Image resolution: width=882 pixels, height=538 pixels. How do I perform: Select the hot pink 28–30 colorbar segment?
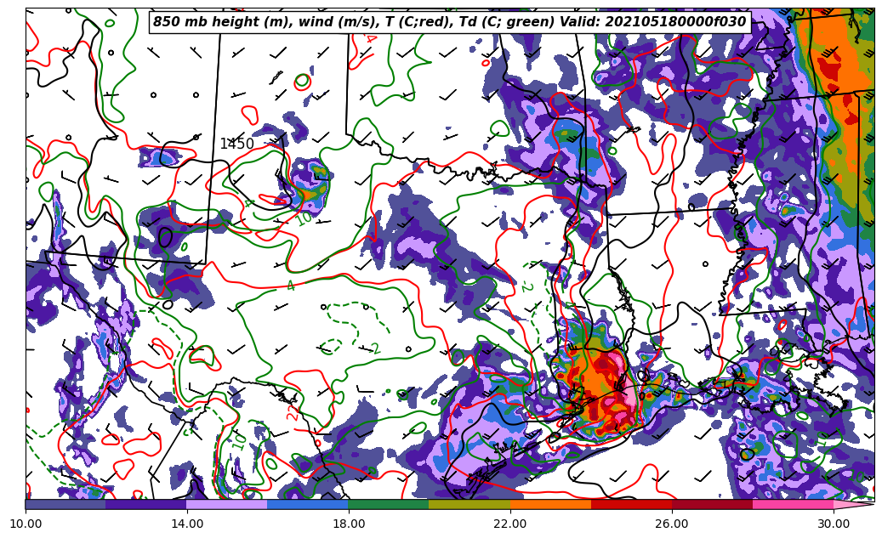coord(793,504)
